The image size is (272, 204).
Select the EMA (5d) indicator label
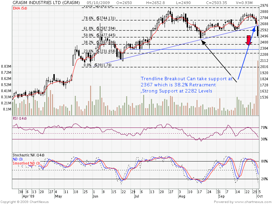(x=20, y=8)
